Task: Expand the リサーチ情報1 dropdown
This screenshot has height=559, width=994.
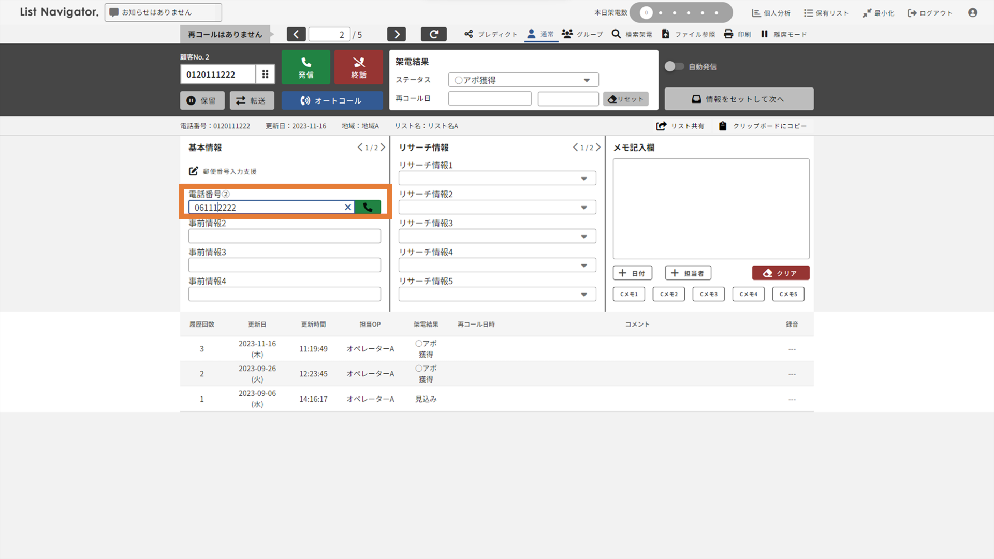Action: click(497, 178)
